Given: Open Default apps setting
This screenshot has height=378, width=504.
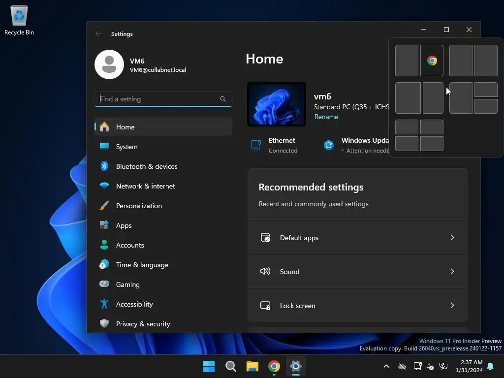Looking at the screenshot, I should click(358, 238).
